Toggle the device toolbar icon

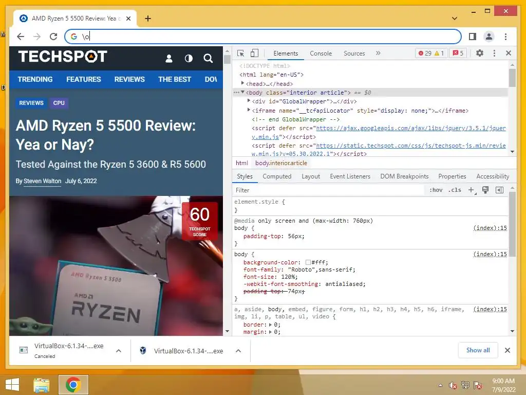[255, 53]
